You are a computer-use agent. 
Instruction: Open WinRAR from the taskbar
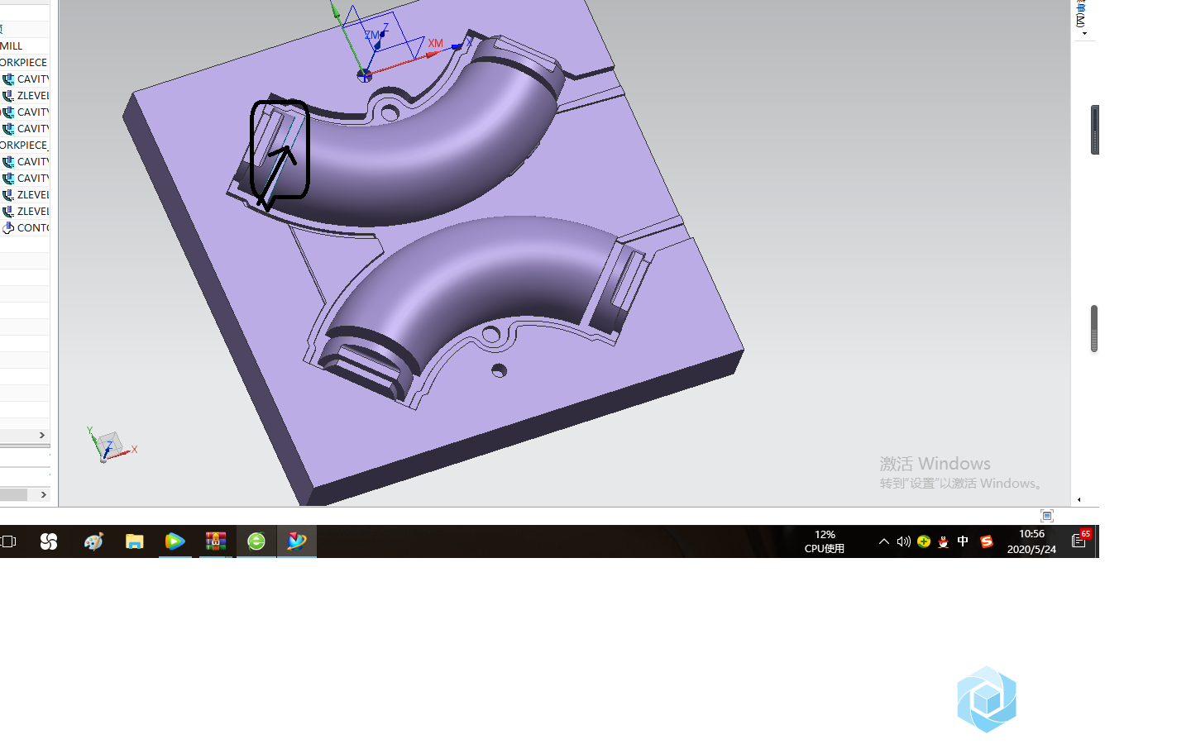point(216,541)
